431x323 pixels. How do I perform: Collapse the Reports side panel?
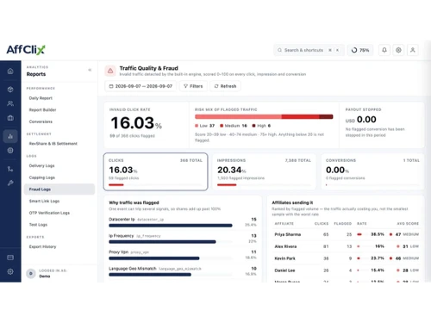[90, 70]
